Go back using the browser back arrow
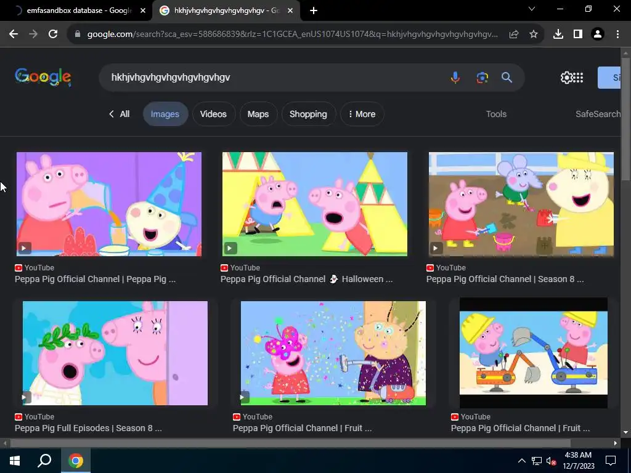The height and width of the screenshot is (473, 631). [x=14, y=34]
